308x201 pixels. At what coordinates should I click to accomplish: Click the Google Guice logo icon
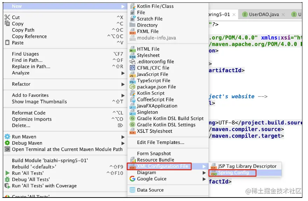[133, 179]
